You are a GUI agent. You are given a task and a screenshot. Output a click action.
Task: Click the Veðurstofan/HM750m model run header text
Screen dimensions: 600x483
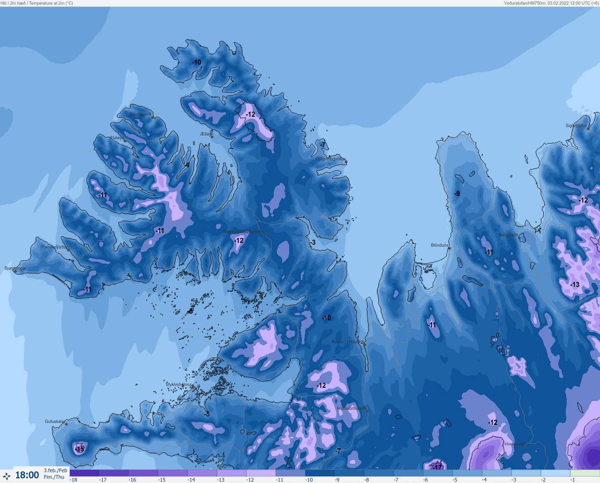(x=551, y=3)
